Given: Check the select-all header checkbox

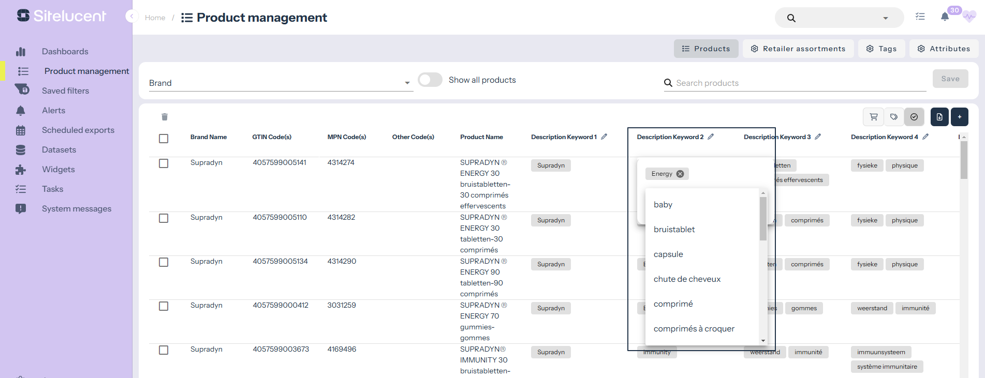Looking at the screenshot, I should coord(164,139).
